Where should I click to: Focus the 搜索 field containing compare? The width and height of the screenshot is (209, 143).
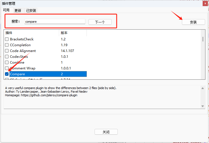point(55,22)
